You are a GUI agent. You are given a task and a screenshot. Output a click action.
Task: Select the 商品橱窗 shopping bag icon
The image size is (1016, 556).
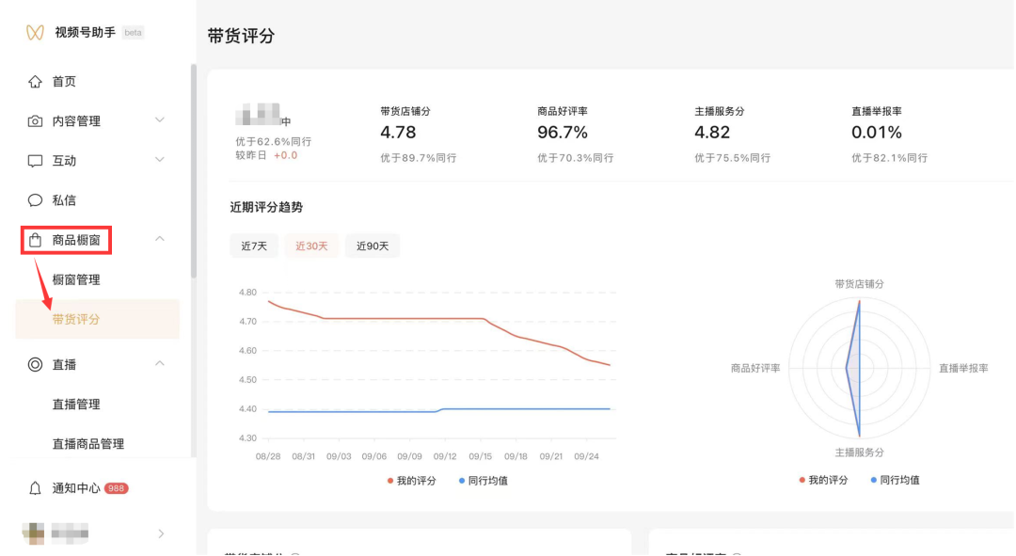tap(33, 240)
